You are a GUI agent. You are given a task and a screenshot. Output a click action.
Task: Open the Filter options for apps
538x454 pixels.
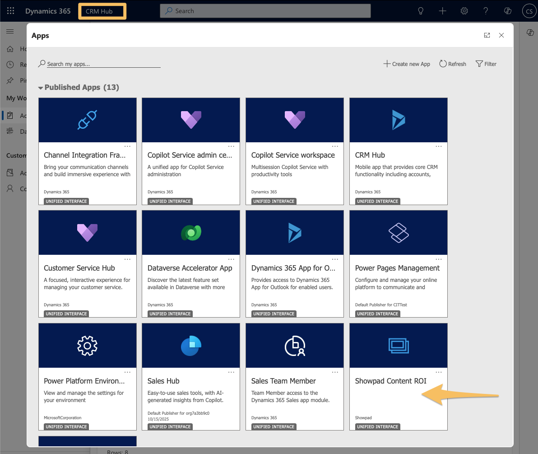click(x=486, y=64)
